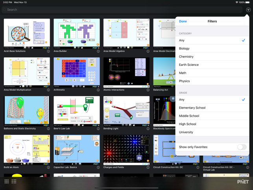Open Acid-Base Solutions simulation thumbnail

tap(27, 34)
